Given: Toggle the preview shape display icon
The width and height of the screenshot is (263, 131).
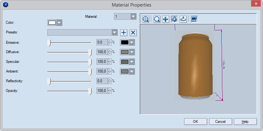Looking at the screenshot, I should point(194,19).
